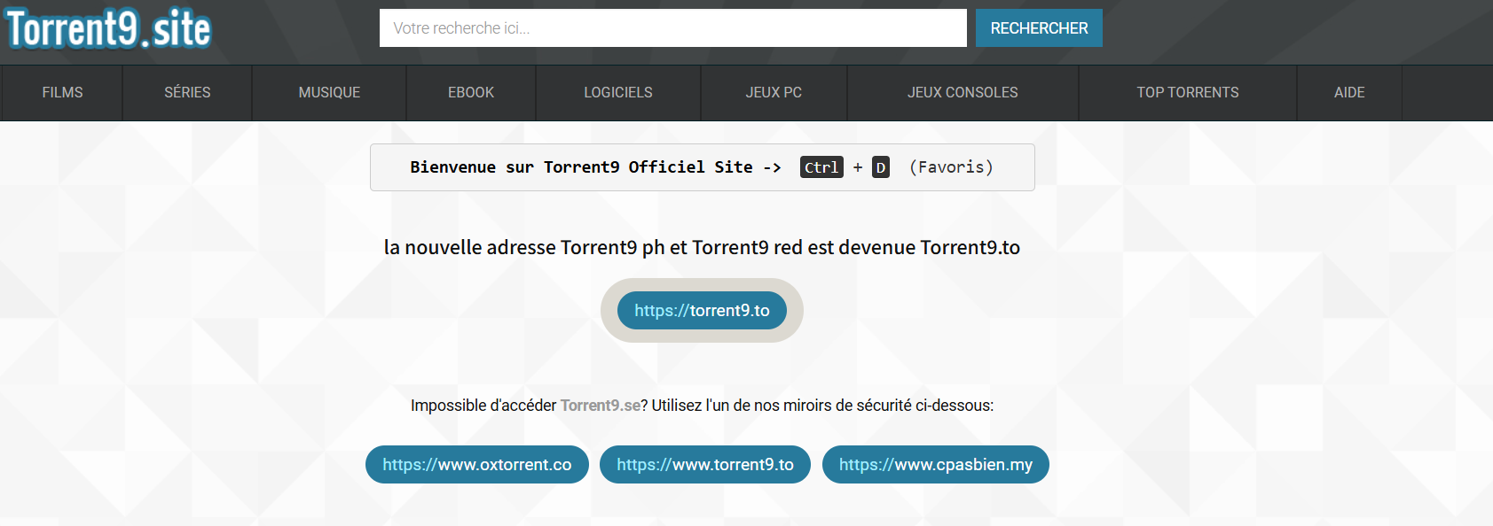Open JEUX CONSOLES section
Image resolution: width=1493 pixels, height=526 pixels.
click(x=963, y=92)
